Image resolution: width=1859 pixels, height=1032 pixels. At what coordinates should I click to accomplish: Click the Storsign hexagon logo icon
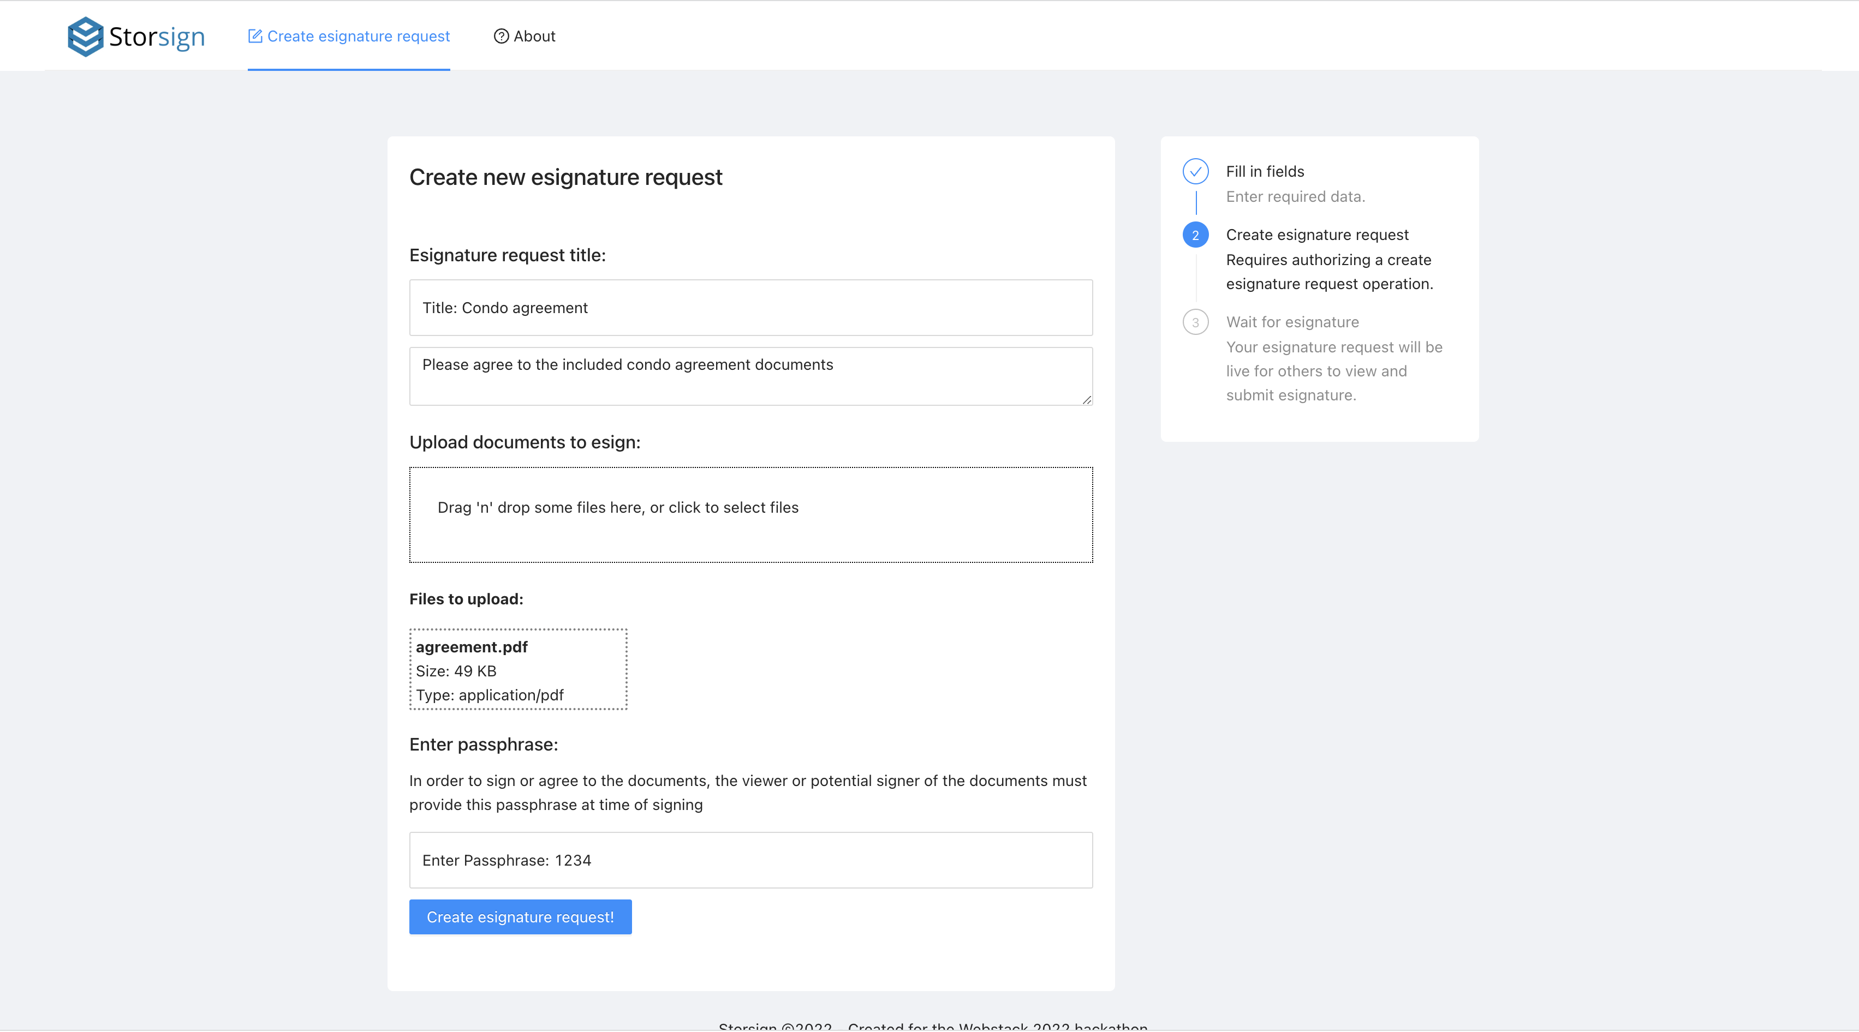point(85,36)
